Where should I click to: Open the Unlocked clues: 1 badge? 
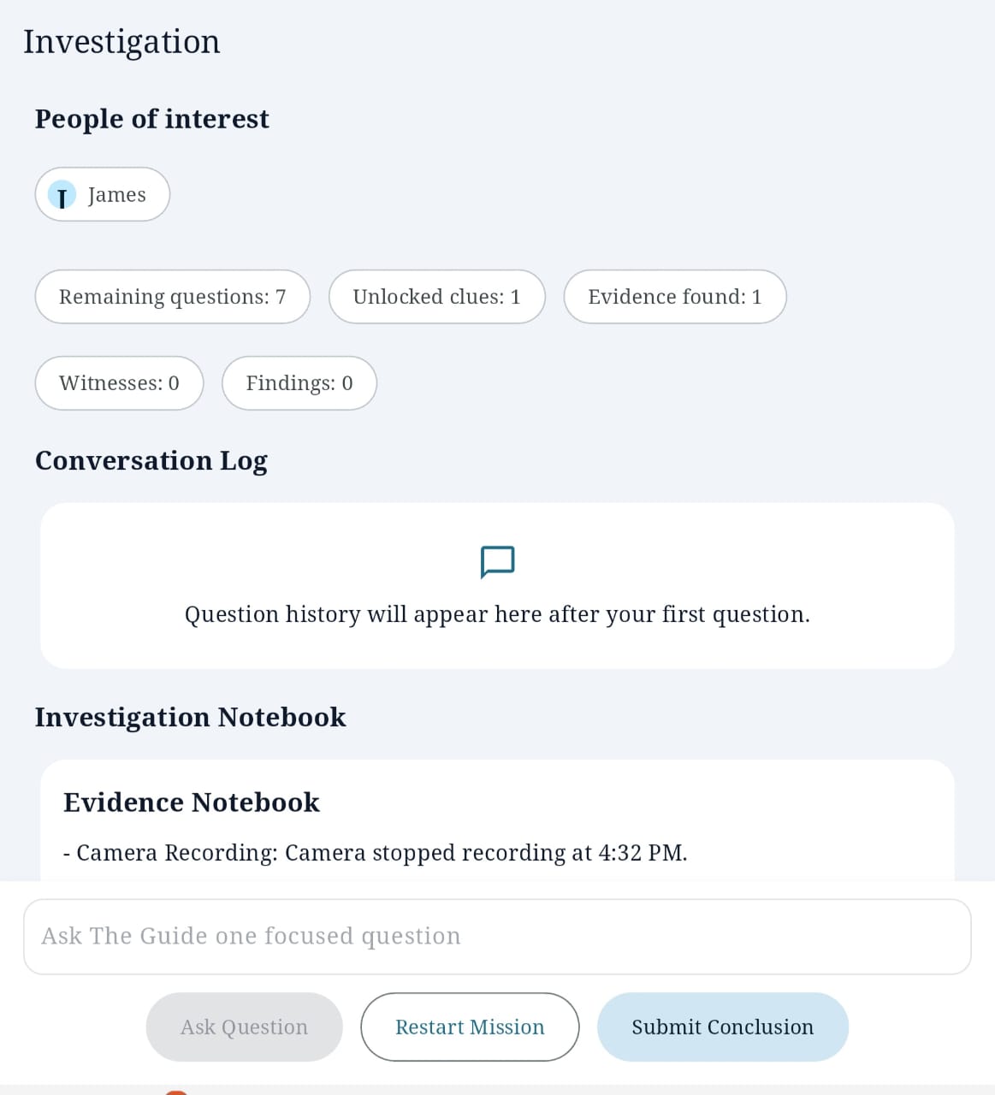(437, 297)
